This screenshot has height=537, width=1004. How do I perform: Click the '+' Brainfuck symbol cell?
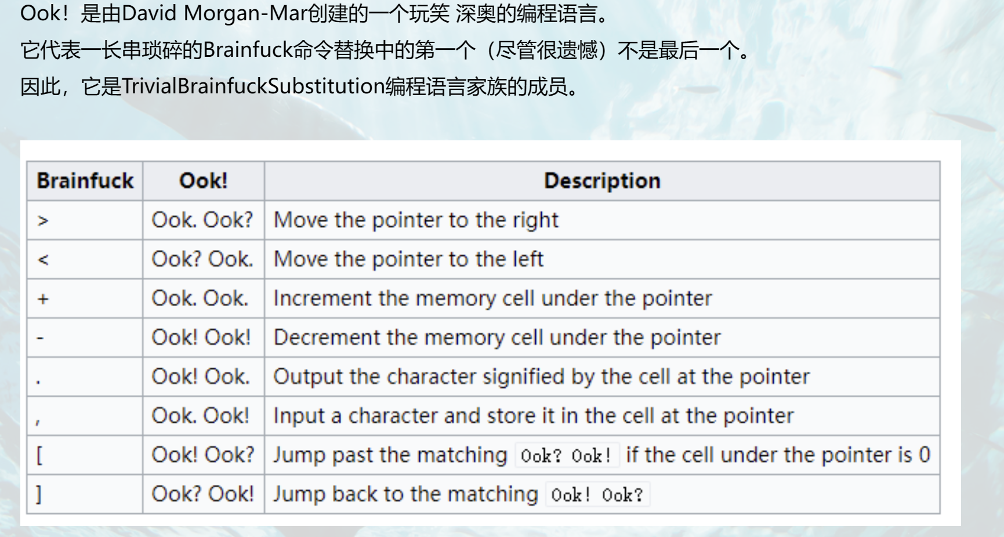pos(85,299)
